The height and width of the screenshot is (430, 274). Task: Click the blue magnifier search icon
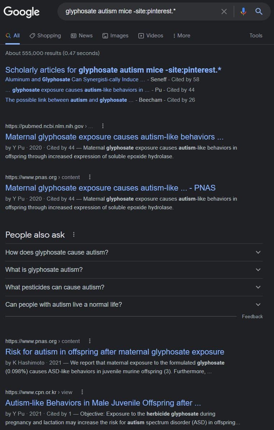point(259,12)
